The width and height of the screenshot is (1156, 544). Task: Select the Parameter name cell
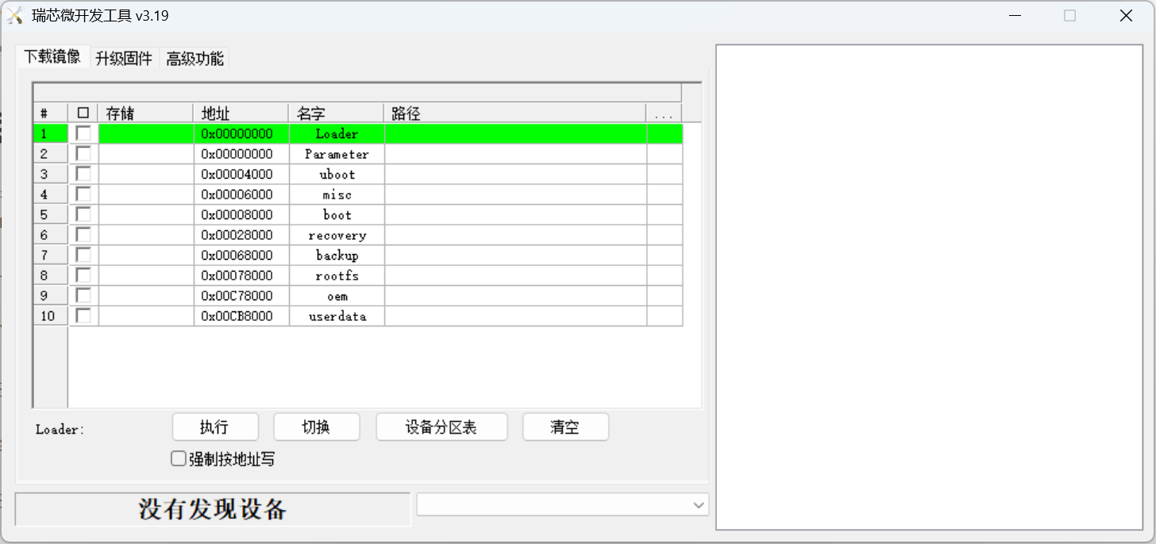[337, 154]
